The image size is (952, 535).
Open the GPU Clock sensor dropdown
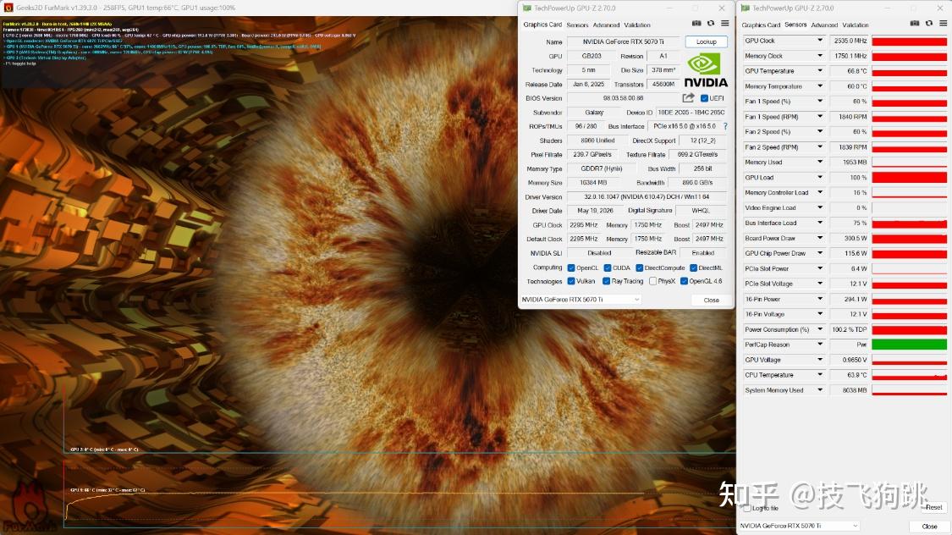(x=820, y=41)
